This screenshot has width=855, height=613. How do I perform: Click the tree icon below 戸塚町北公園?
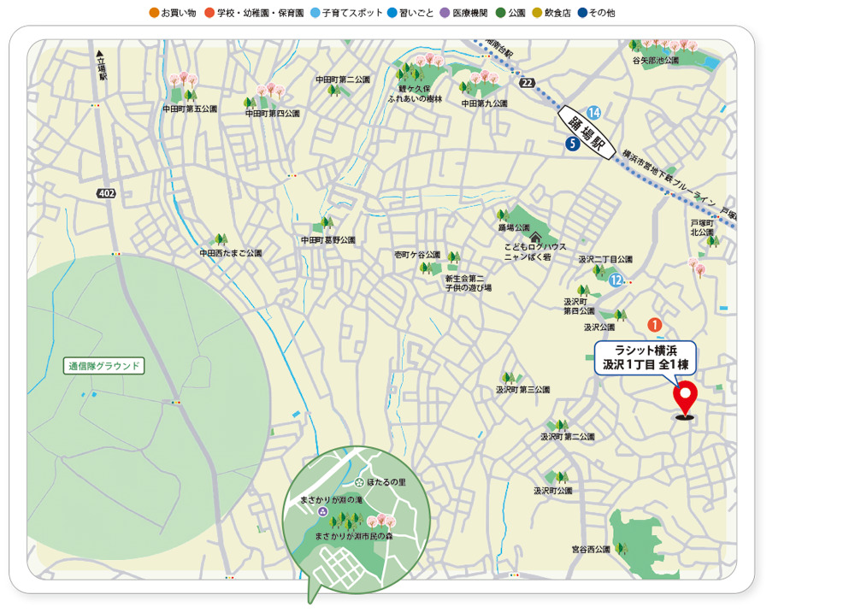713,242
